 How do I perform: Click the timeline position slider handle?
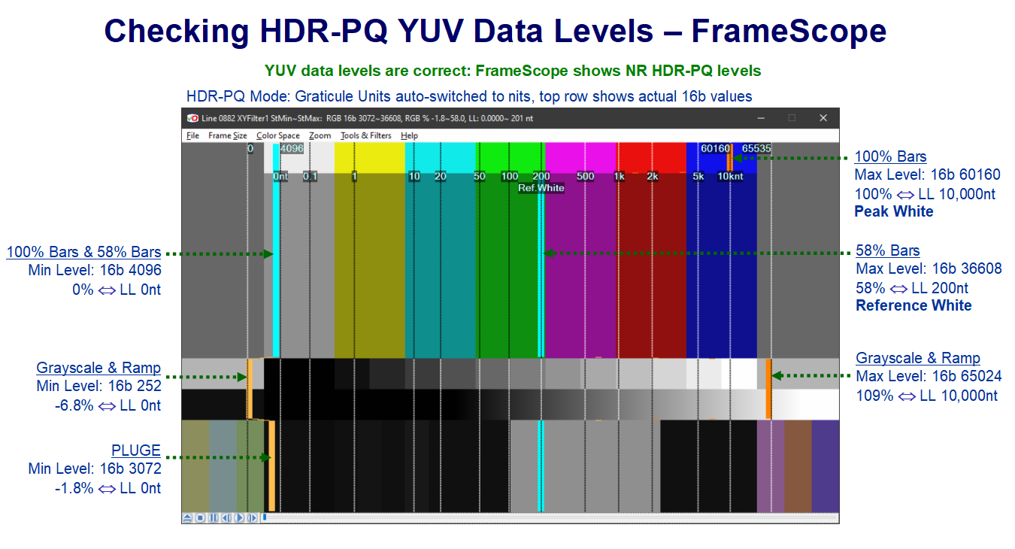pos(265,517)
